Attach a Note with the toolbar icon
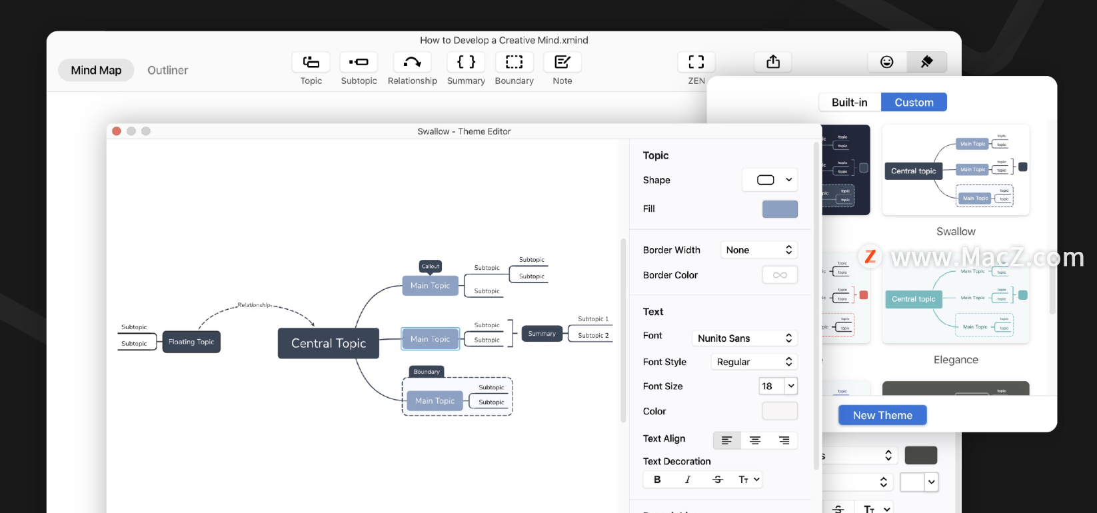Screen dimensions: 1097x513 562,62
